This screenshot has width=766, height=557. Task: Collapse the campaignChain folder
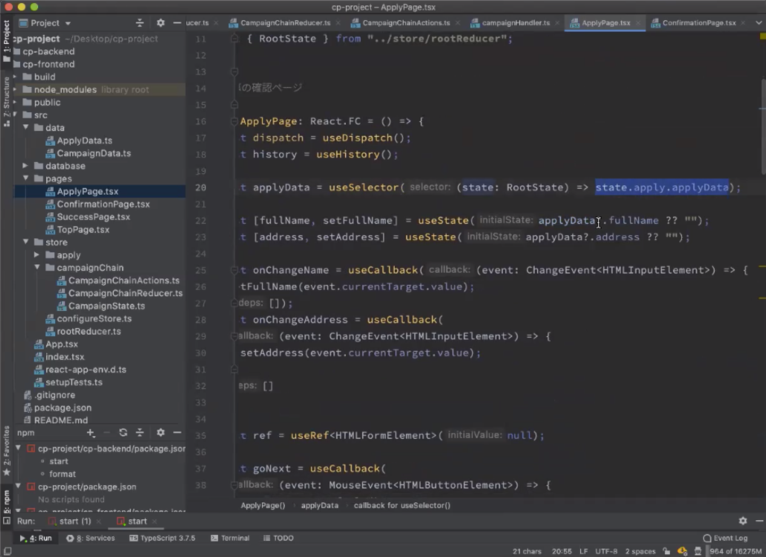coord(37,268)
